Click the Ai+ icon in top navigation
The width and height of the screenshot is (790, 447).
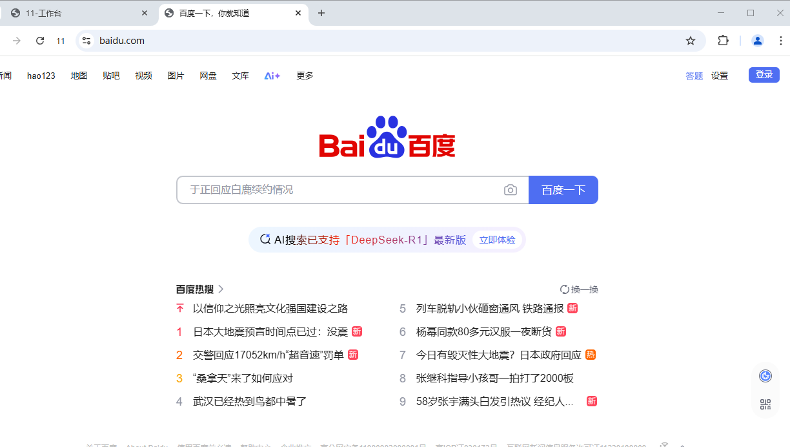tap(272, 76)
